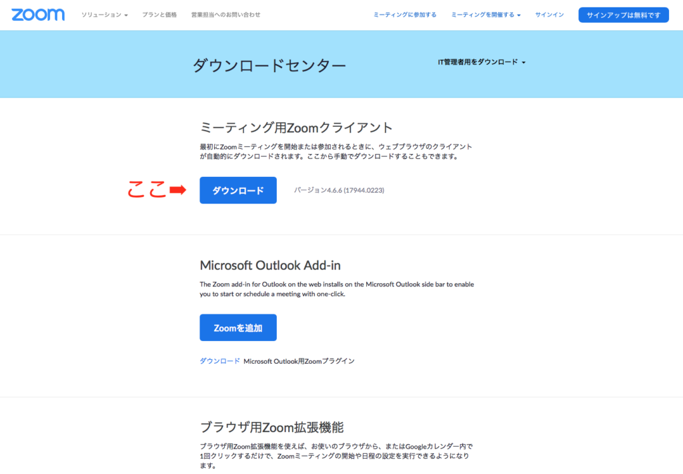Open プランと価格 page

(x=159, y=15)
